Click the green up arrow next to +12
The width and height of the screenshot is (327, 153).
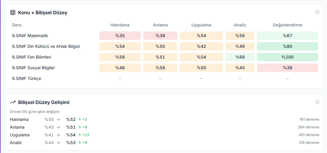[80, 135]
